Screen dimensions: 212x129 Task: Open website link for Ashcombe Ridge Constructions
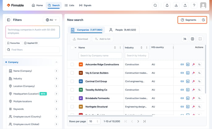[182, 64]
